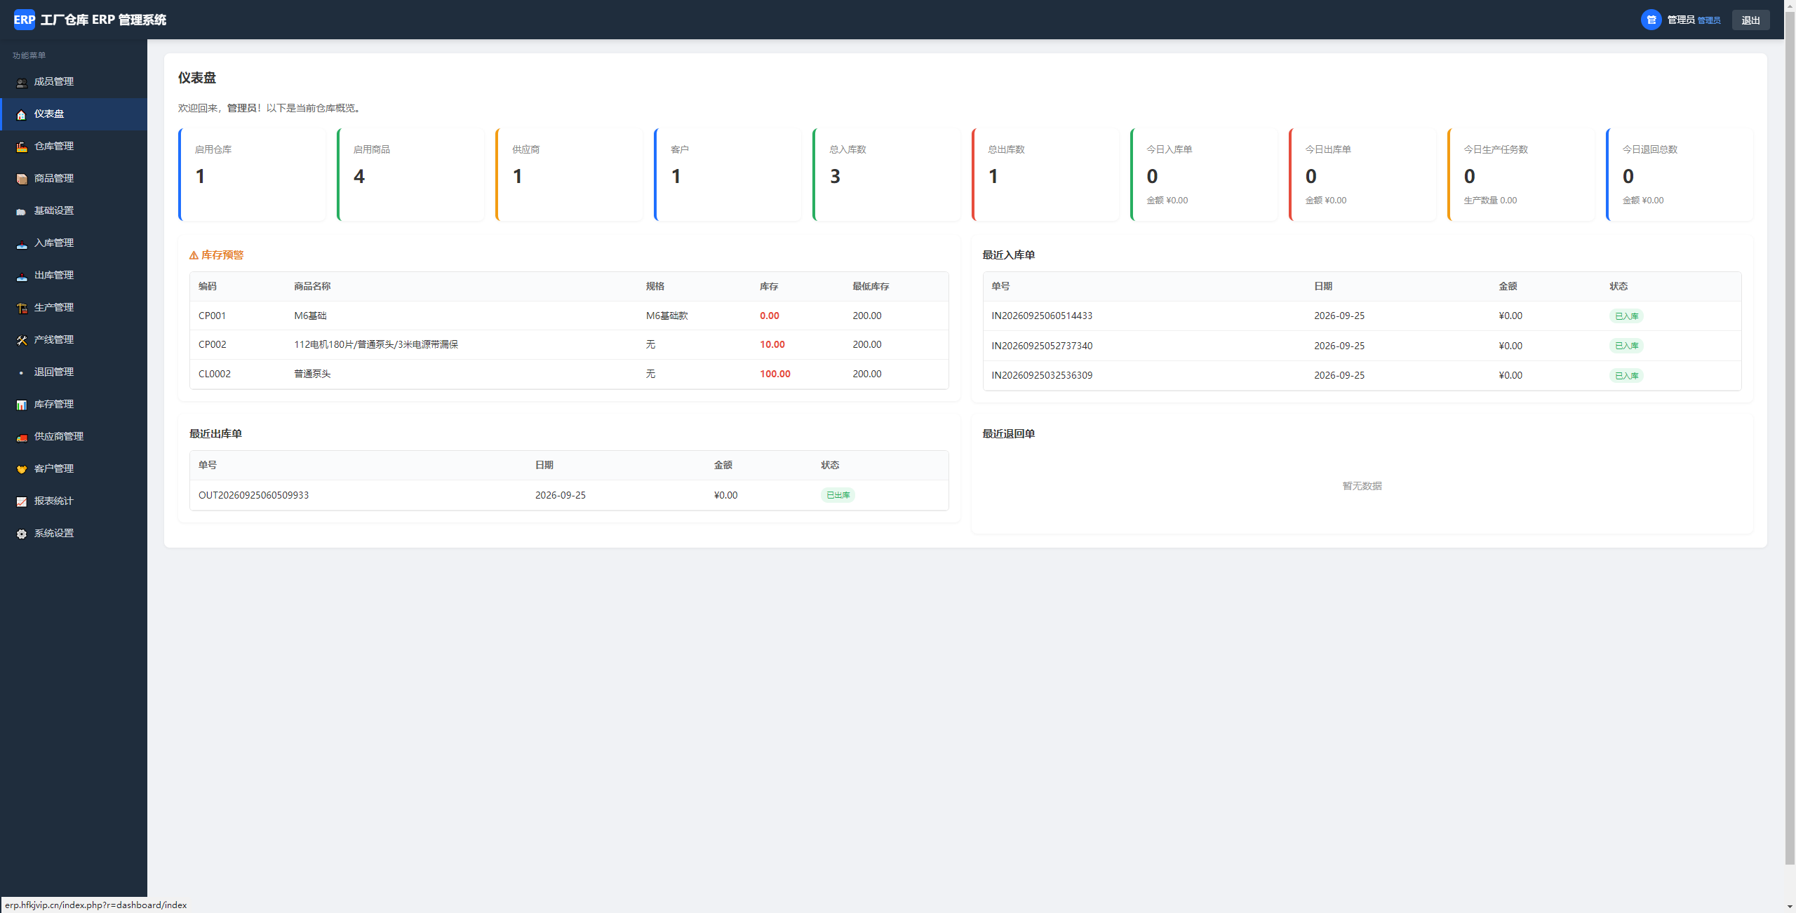This screenshot has height=913, width=1796.
Task: Click the 管理员 role link in header
Action: click(x=1709, y=21)
